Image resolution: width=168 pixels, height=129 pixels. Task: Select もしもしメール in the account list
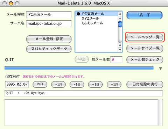pos(92,23)
